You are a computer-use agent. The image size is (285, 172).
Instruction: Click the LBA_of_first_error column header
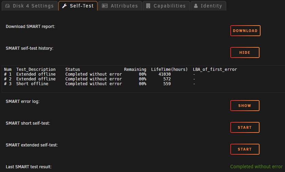[215, 69]
